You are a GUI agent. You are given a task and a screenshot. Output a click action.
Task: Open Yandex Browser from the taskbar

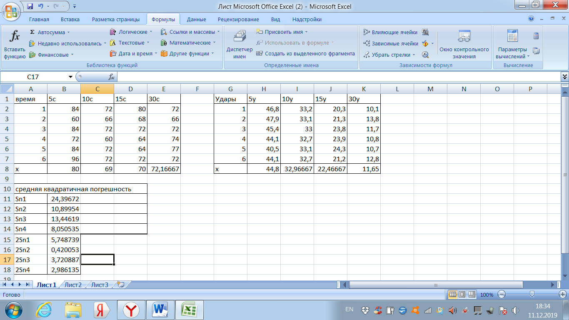click(x=131, y=310)
